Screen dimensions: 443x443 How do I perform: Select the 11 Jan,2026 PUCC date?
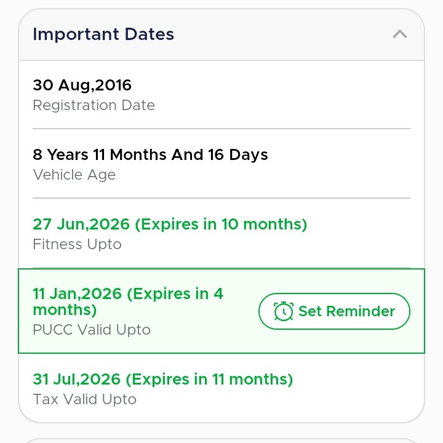tap(78, 293)
